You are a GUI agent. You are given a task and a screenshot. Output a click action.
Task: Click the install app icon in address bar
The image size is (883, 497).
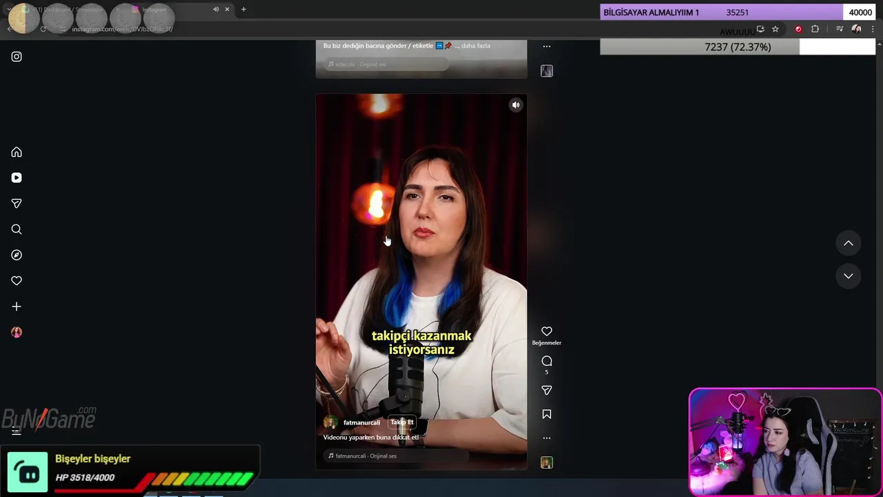pyautogui.click(x=760, y=29)
